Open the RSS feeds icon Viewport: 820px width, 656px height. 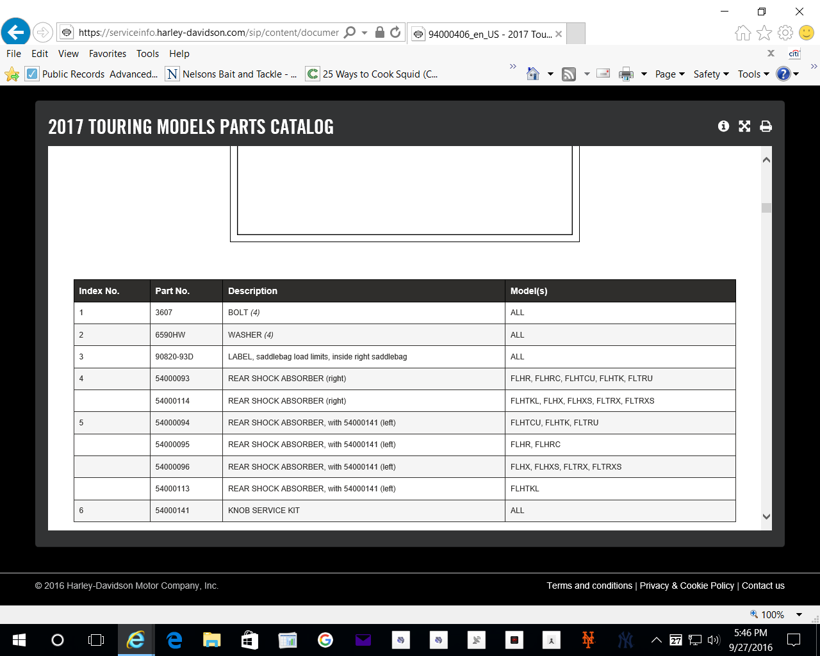(x=569, y=74)
